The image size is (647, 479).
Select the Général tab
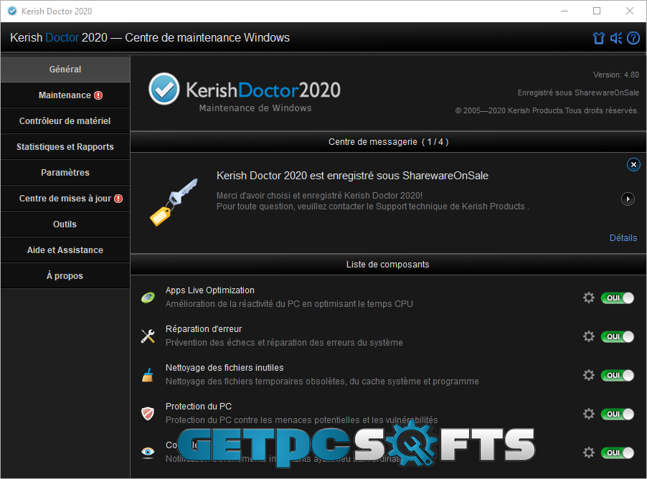point(65,70)
